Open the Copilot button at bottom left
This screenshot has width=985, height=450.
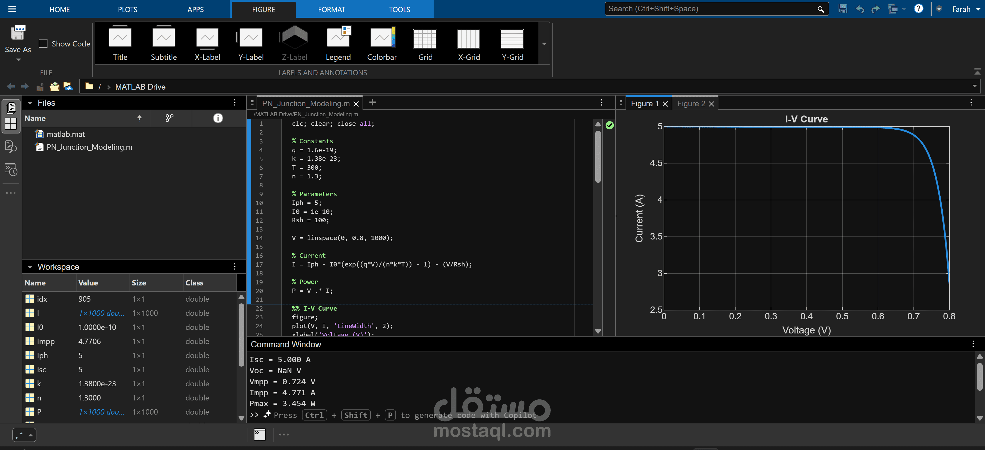tap(24, 435)
